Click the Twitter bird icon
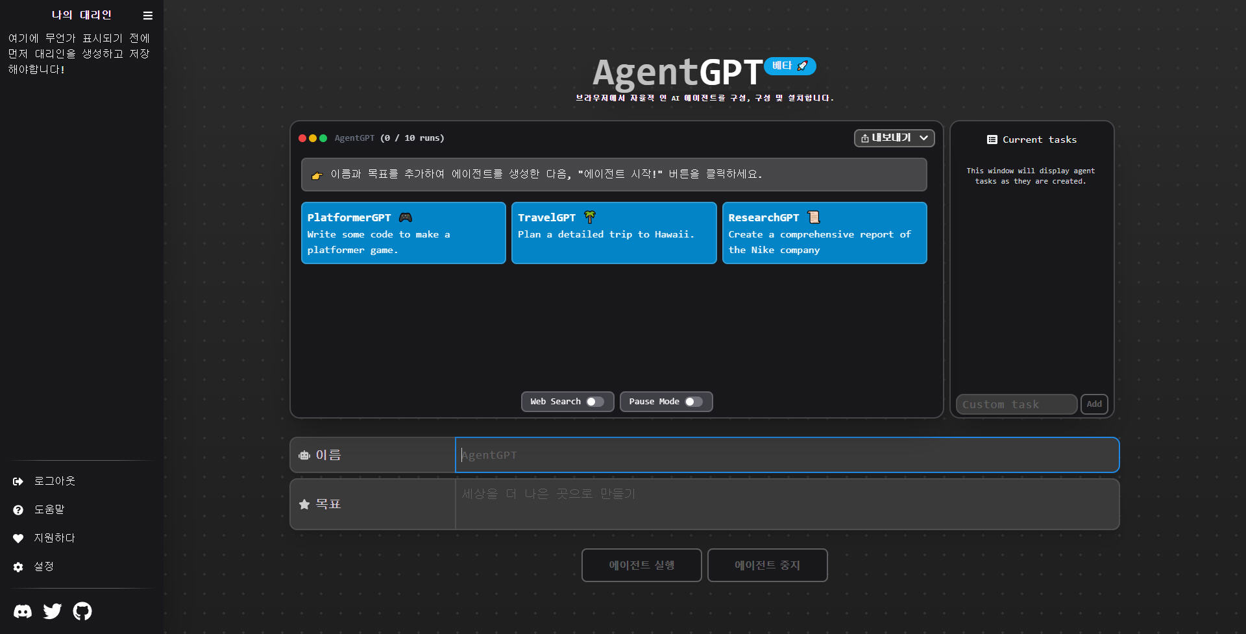 click(x=52, y=611)
